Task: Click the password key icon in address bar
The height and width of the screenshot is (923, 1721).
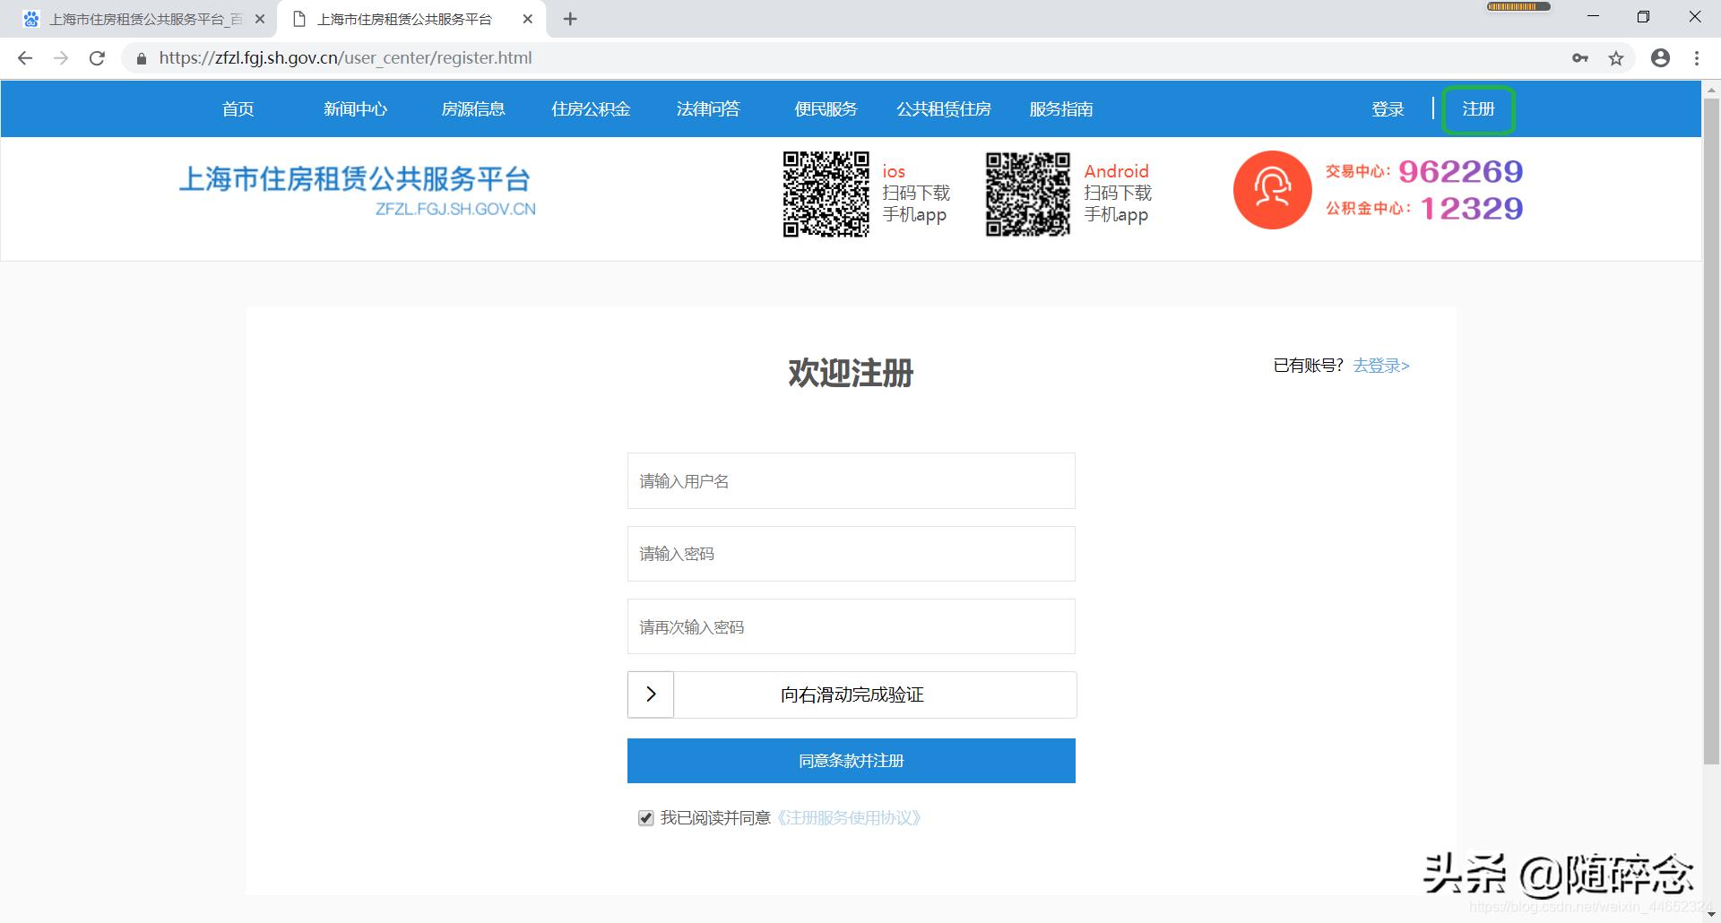Action: pos(1580,57)
